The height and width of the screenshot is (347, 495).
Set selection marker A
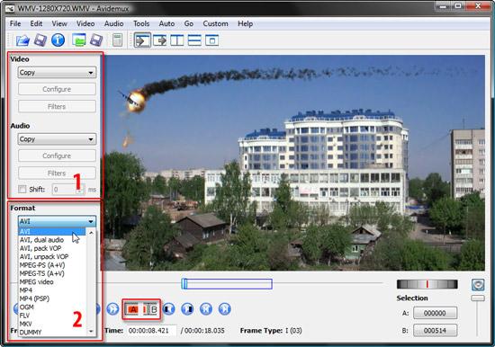tap(132, 309)
